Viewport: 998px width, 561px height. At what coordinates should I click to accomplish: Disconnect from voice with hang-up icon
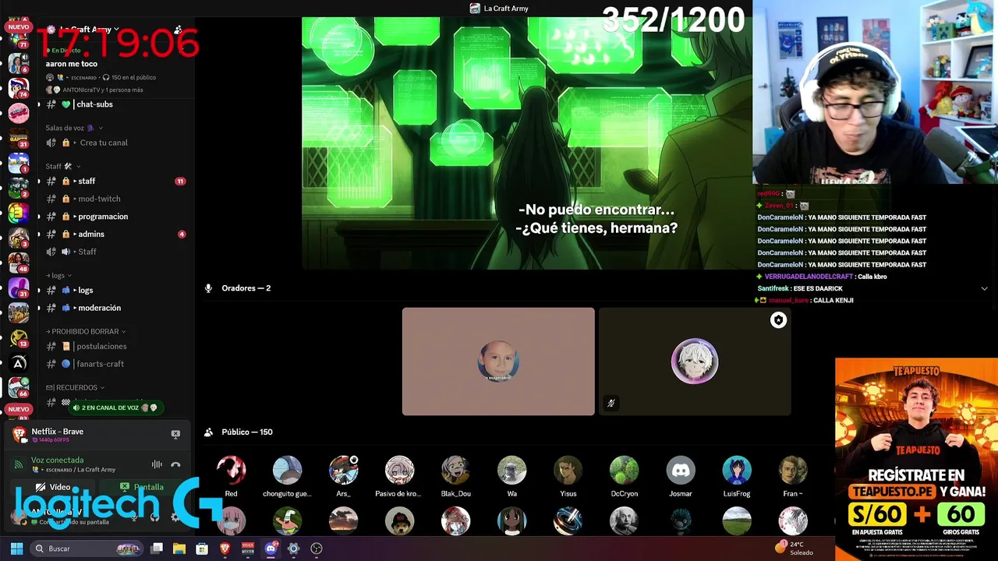pyautogui.click(x=175, y=464)
